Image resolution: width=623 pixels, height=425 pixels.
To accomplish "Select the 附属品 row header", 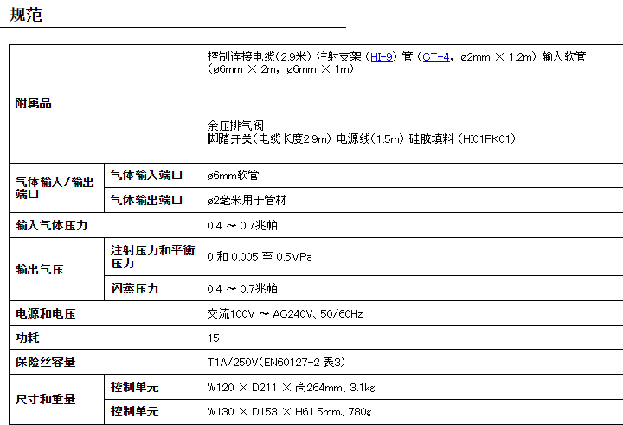I will (x=34, y=103).
